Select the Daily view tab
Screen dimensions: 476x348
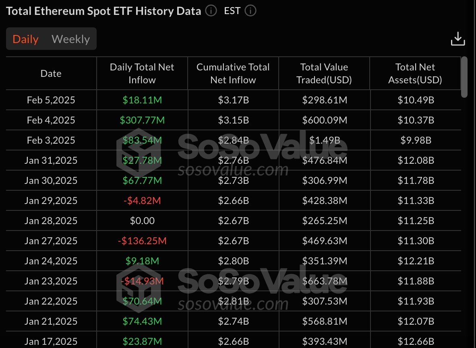(26, 39)
